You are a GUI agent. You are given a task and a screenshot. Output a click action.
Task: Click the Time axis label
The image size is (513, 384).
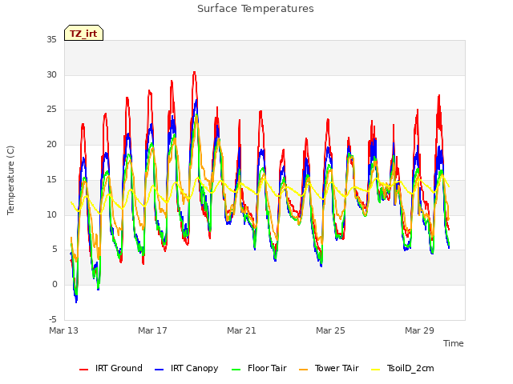click(454, 343)
